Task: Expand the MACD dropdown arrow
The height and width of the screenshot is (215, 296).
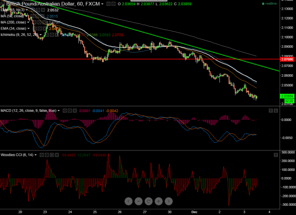Action: [59, 110]
